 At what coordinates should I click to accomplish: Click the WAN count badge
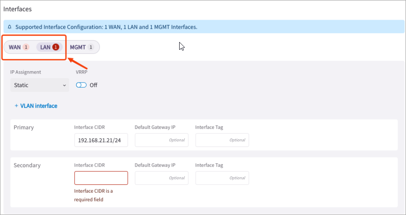[26, 47]
